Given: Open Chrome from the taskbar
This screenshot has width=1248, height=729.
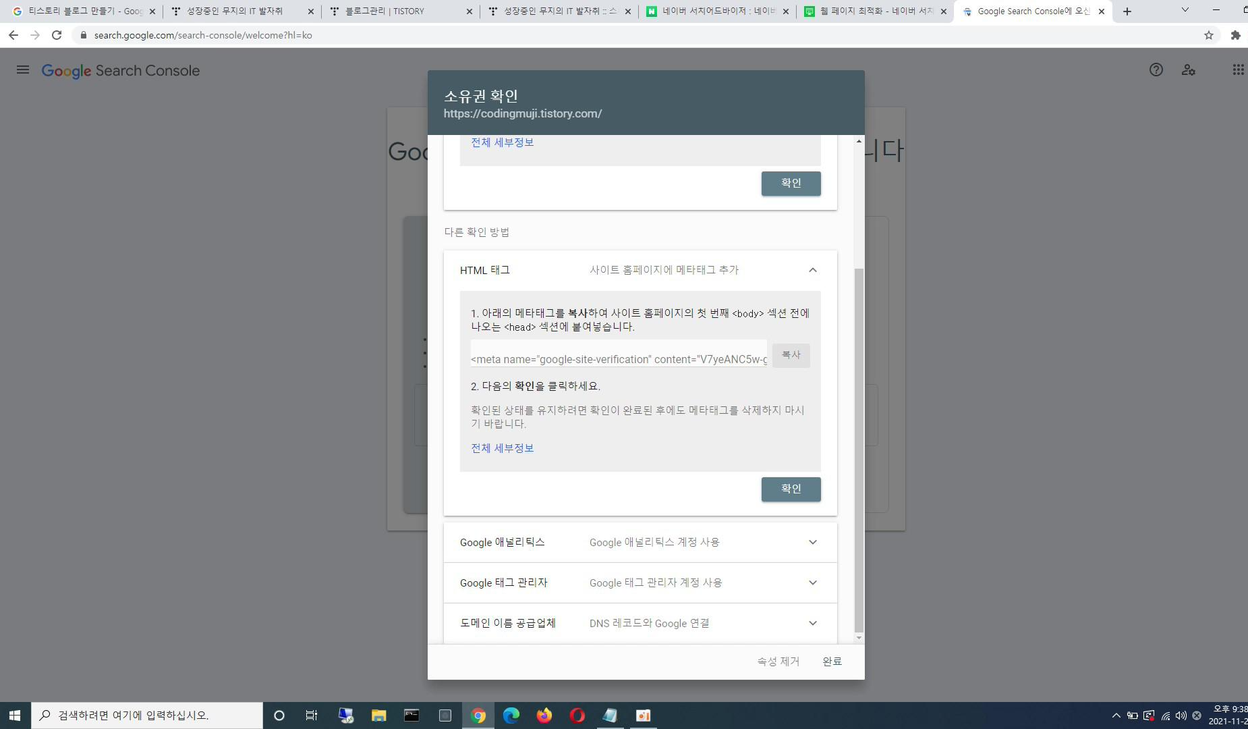Looking at the screenshot, I should coord(478,715).
